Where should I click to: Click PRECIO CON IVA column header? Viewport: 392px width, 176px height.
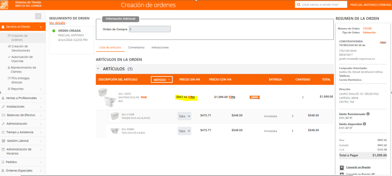220,79
